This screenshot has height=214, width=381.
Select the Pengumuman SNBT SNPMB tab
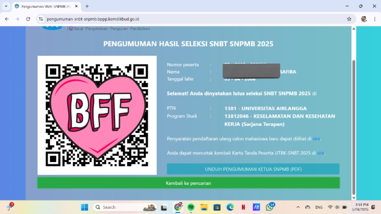tap(44, 6)
